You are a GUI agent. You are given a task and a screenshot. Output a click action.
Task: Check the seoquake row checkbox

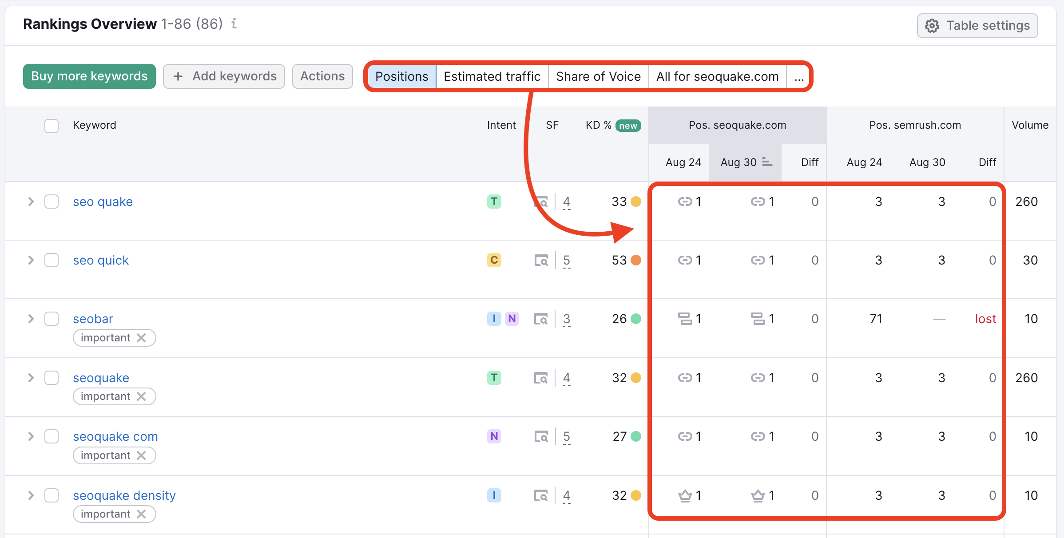(x=52, y=378)
